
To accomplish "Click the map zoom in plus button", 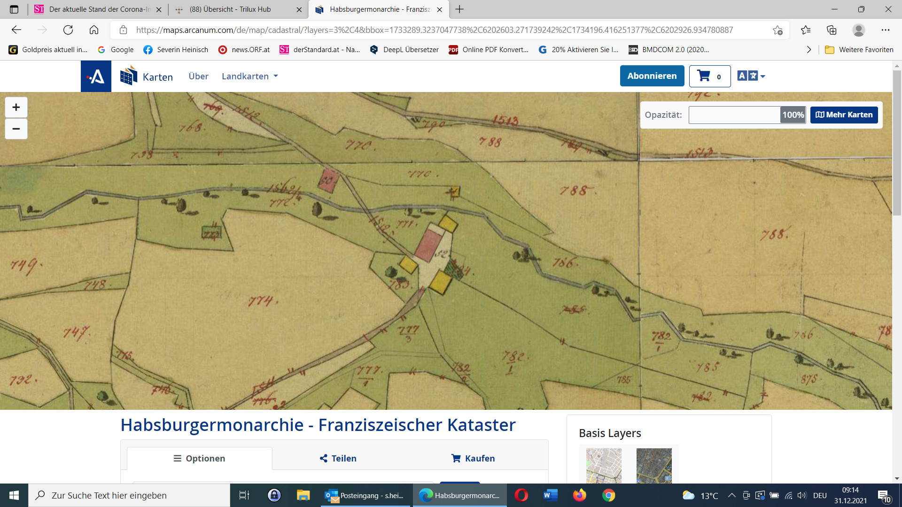I will (x=16, y=108).
